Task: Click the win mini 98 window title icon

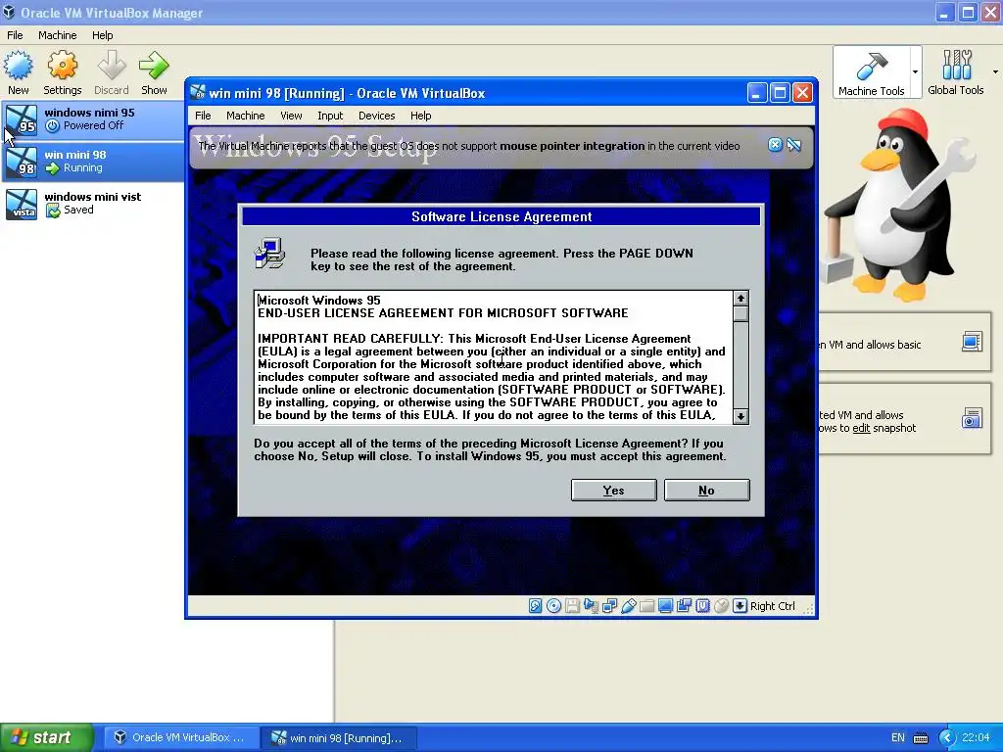Action: tap(198, 93)
